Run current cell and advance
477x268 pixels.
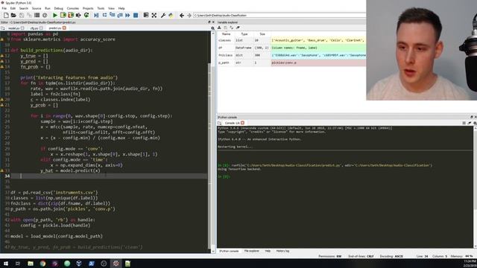71,15
